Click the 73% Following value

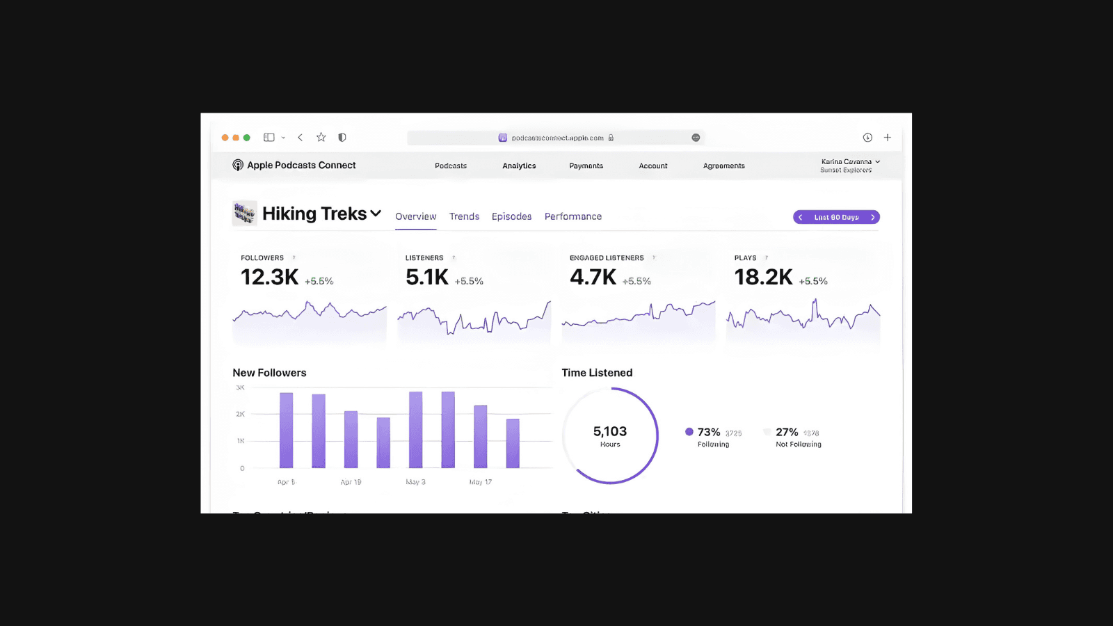pos(709,432)
